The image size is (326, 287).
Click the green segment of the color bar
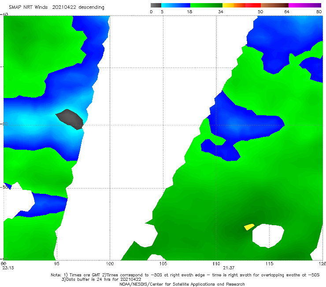pos(206,5)
